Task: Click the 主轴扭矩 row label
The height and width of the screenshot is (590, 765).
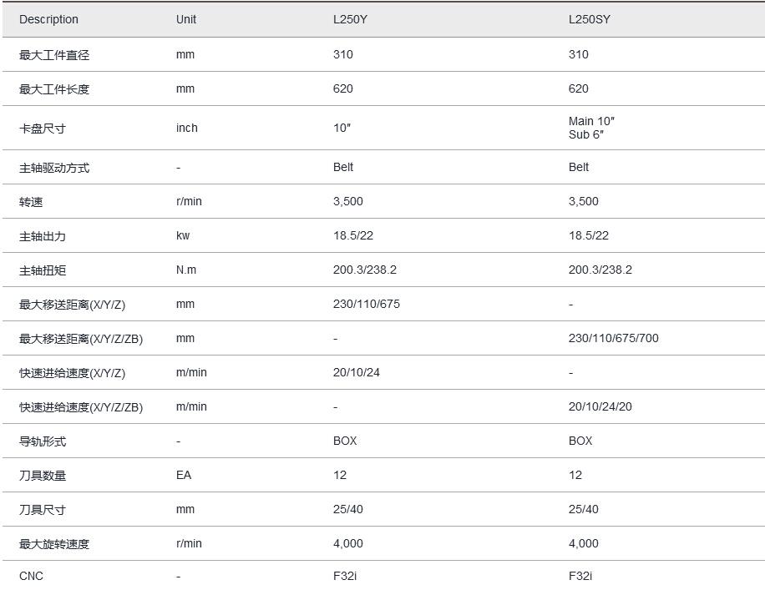Action: point(43,270)
